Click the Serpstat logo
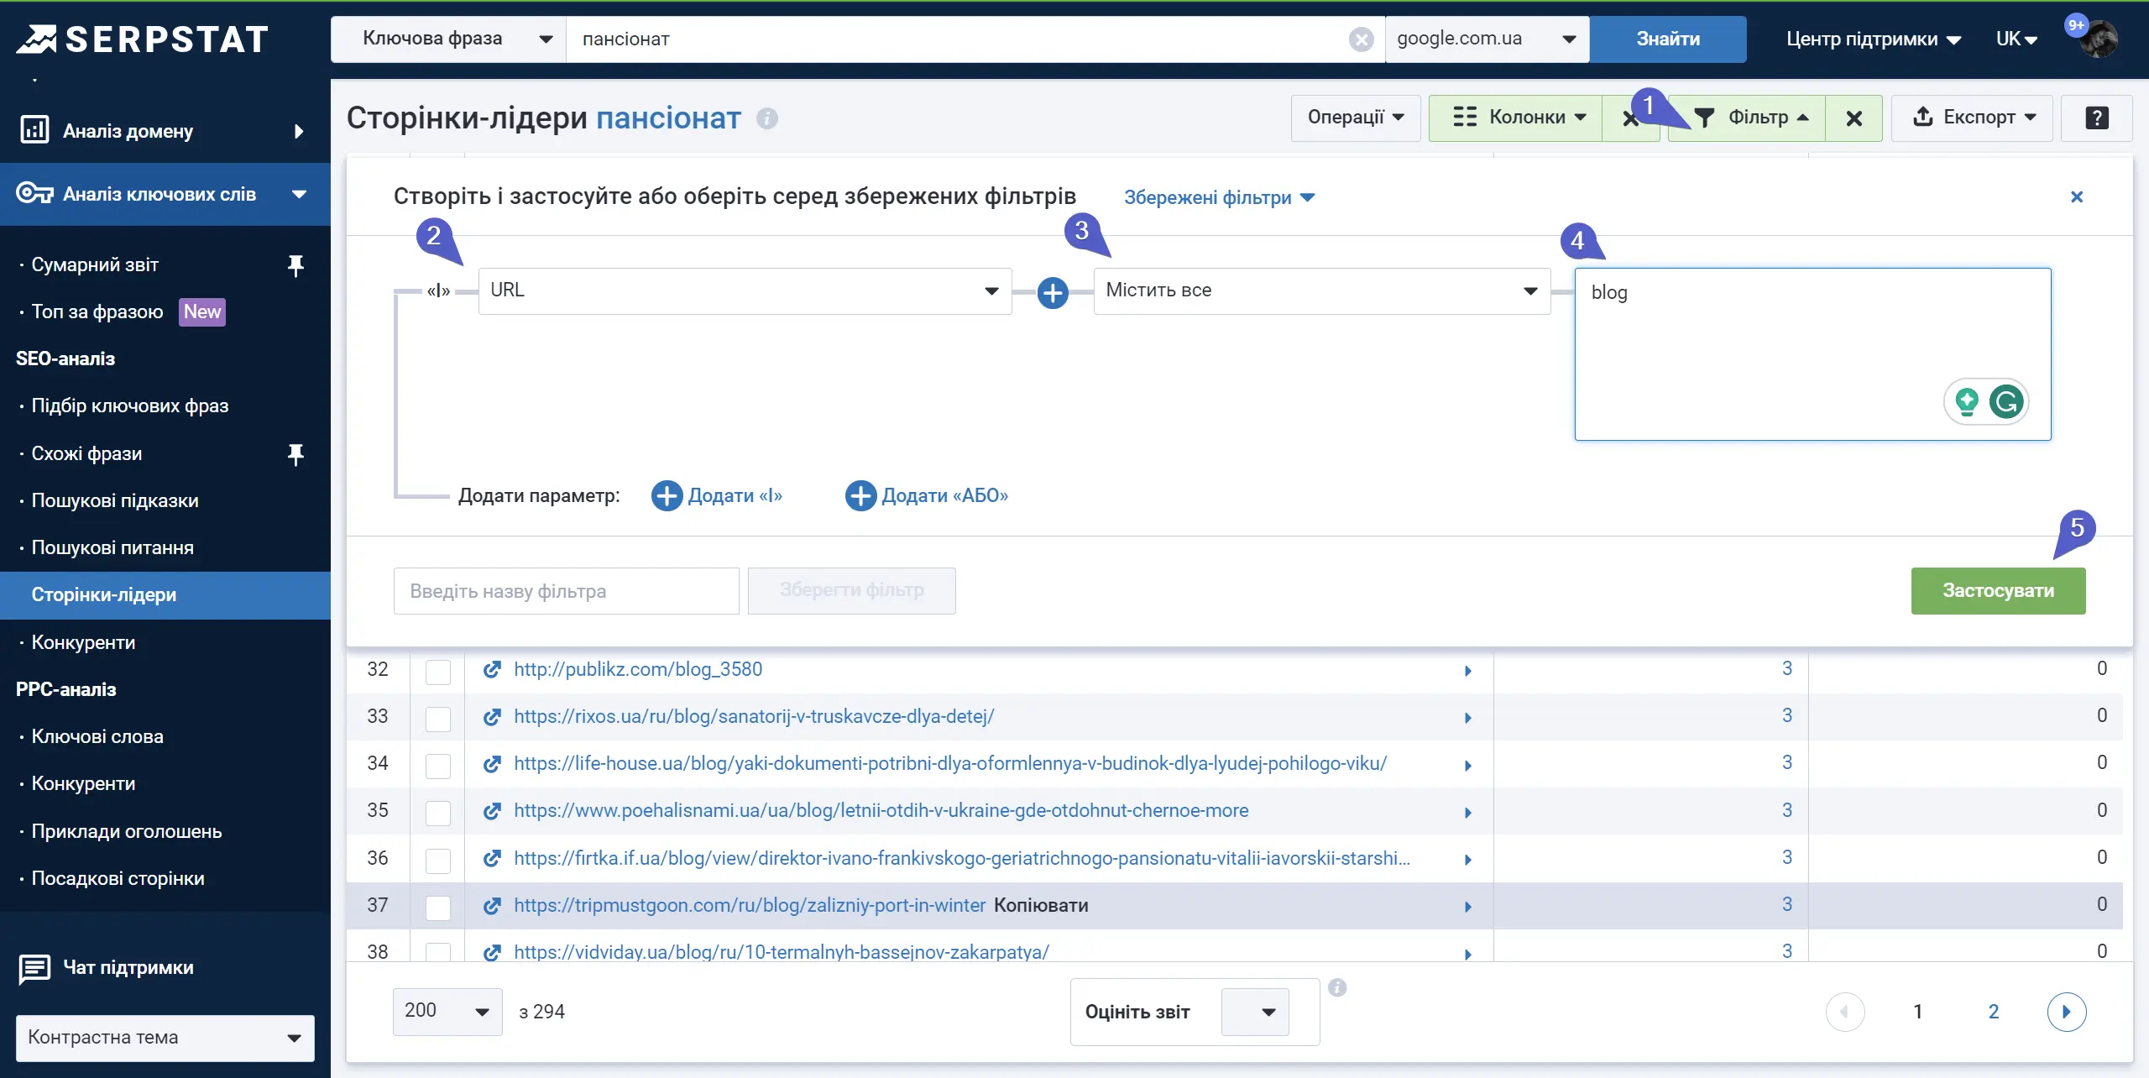Image resolution: width=2149 pixels, height=1078 pixels. click(x=143, y=39)
